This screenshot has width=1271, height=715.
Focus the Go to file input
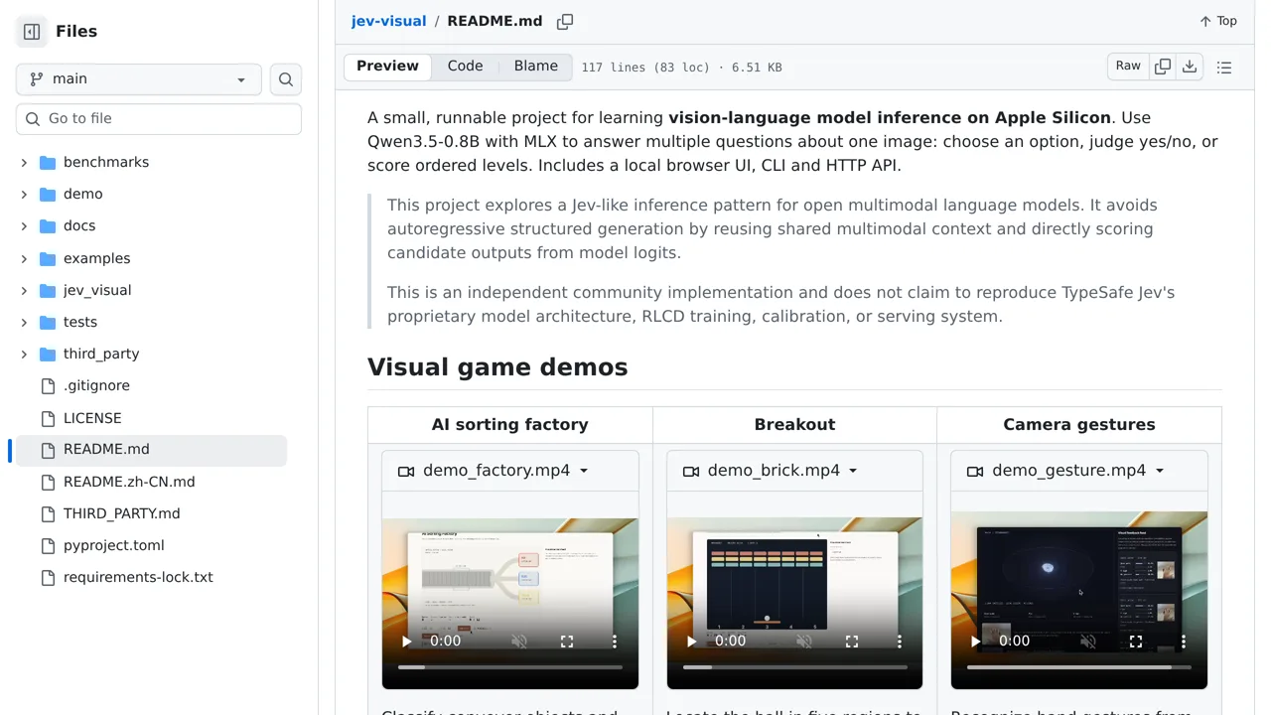159,118
